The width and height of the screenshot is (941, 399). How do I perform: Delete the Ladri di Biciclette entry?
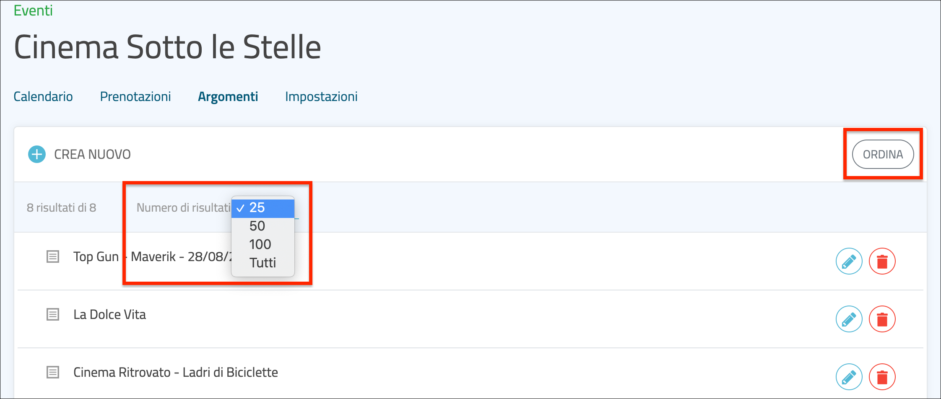[882, 377]
